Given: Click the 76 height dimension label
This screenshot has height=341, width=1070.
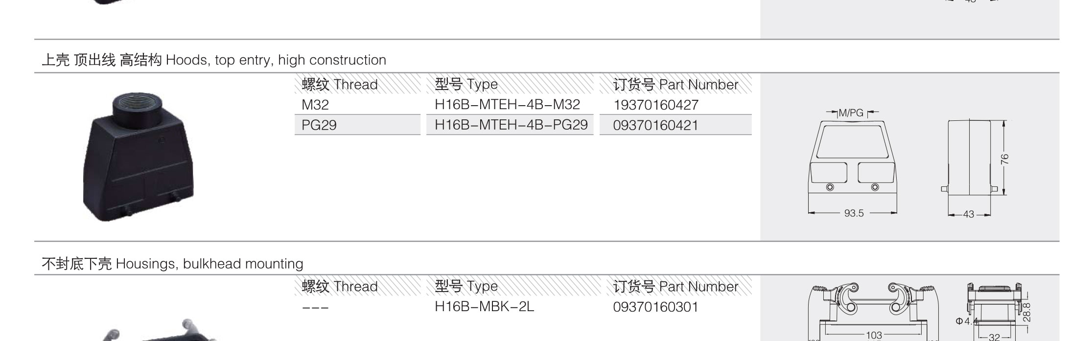Looking at the screenshot, I should [x=1005, y=159].
